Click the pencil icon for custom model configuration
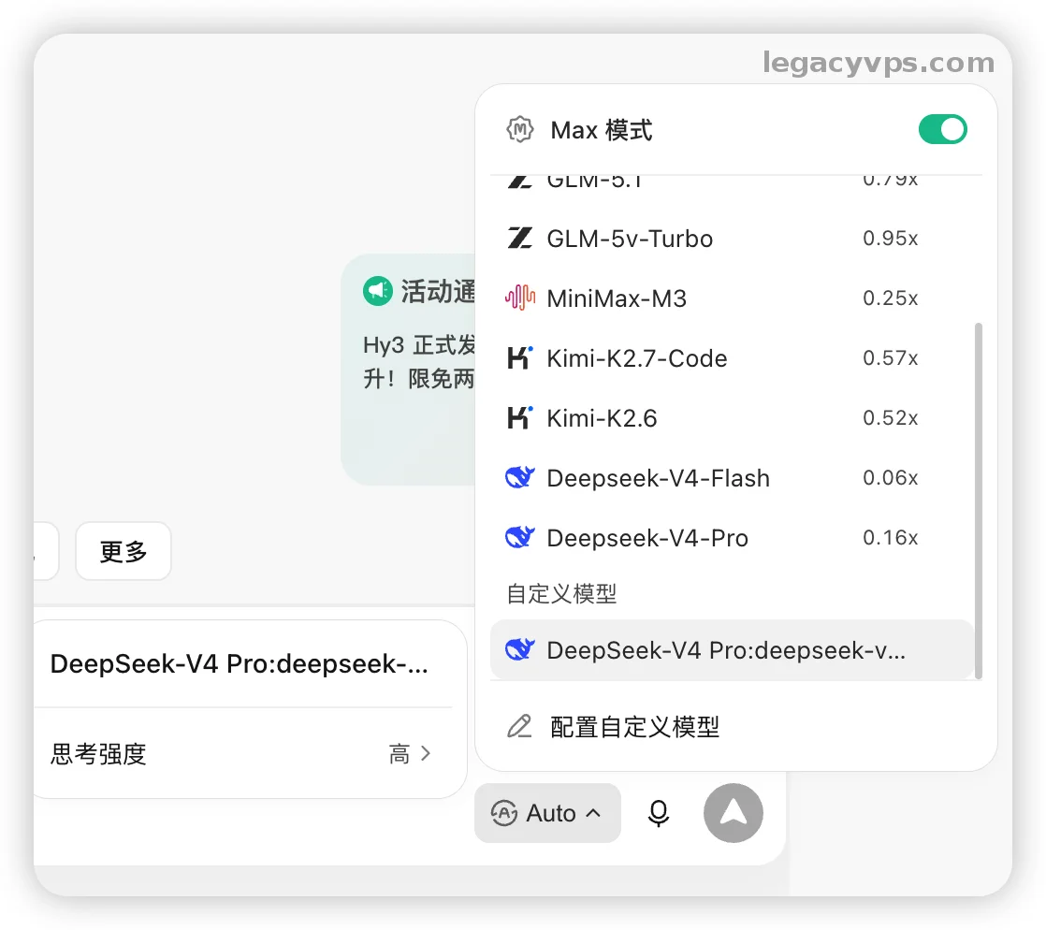Viewport: 1046px width, 930px height. [519, 726]
